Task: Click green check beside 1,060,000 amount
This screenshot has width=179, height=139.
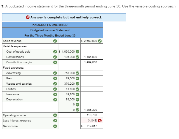Action: (x=77, y=52)
